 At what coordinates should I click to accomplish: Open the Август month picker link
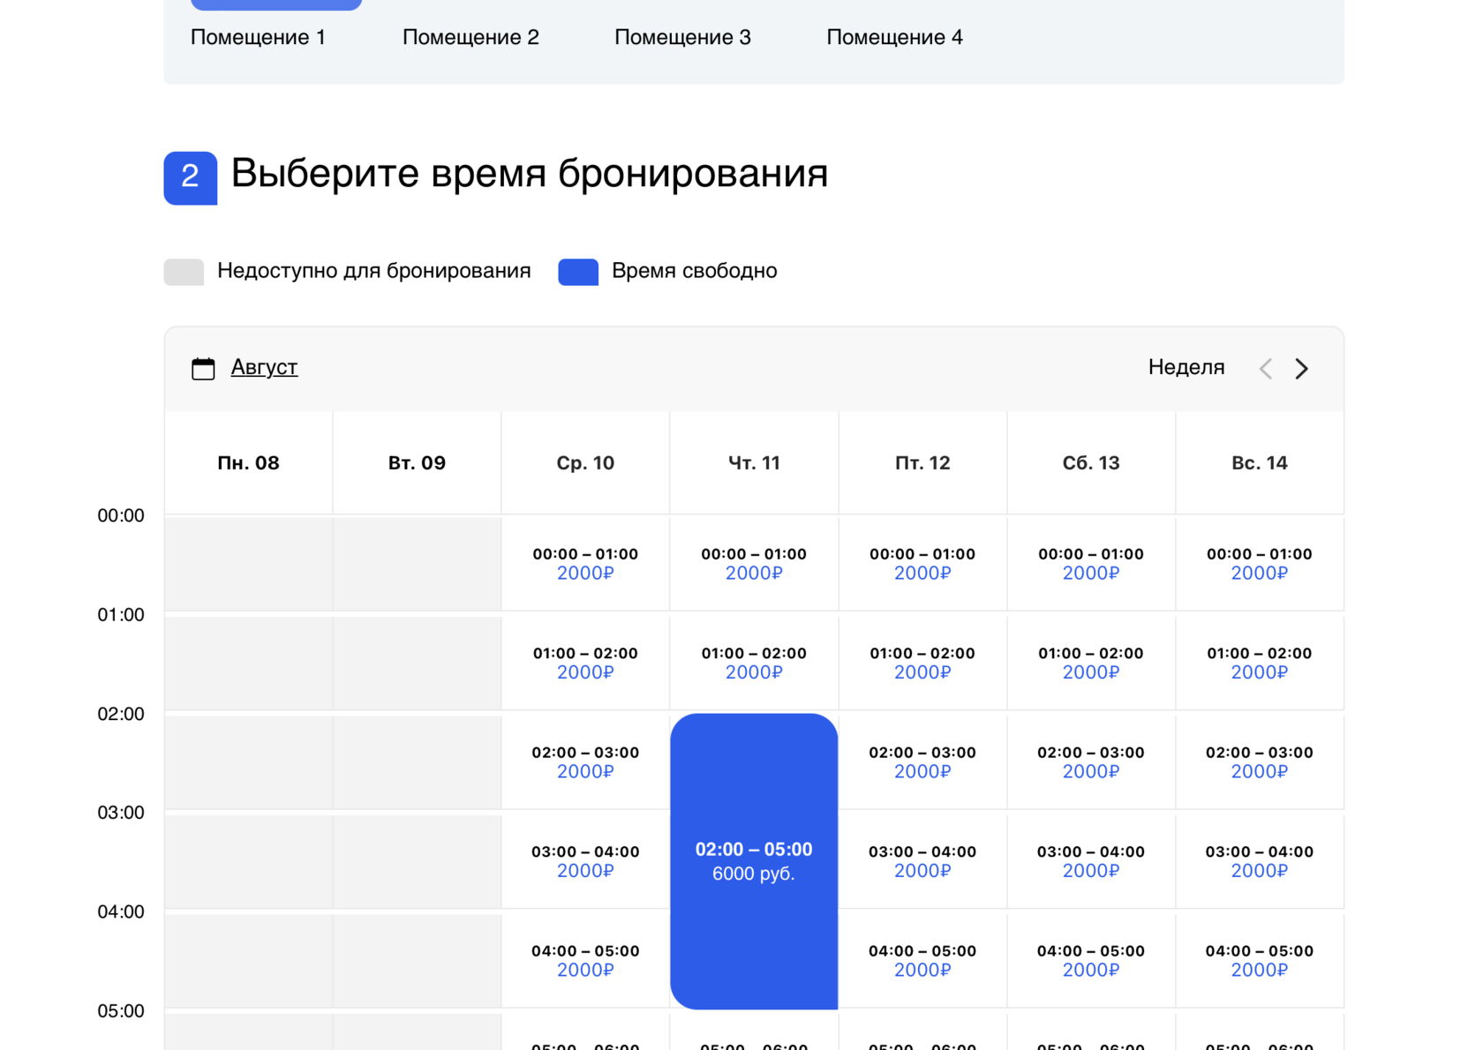click(x=264, y=367)
